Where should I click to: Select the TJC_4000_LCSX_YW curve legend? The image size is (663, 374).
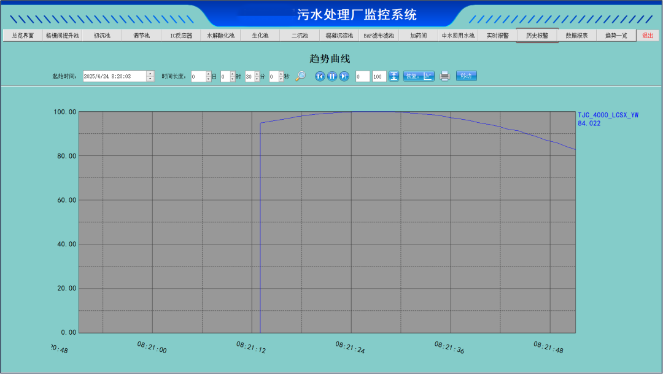[608, 115]
